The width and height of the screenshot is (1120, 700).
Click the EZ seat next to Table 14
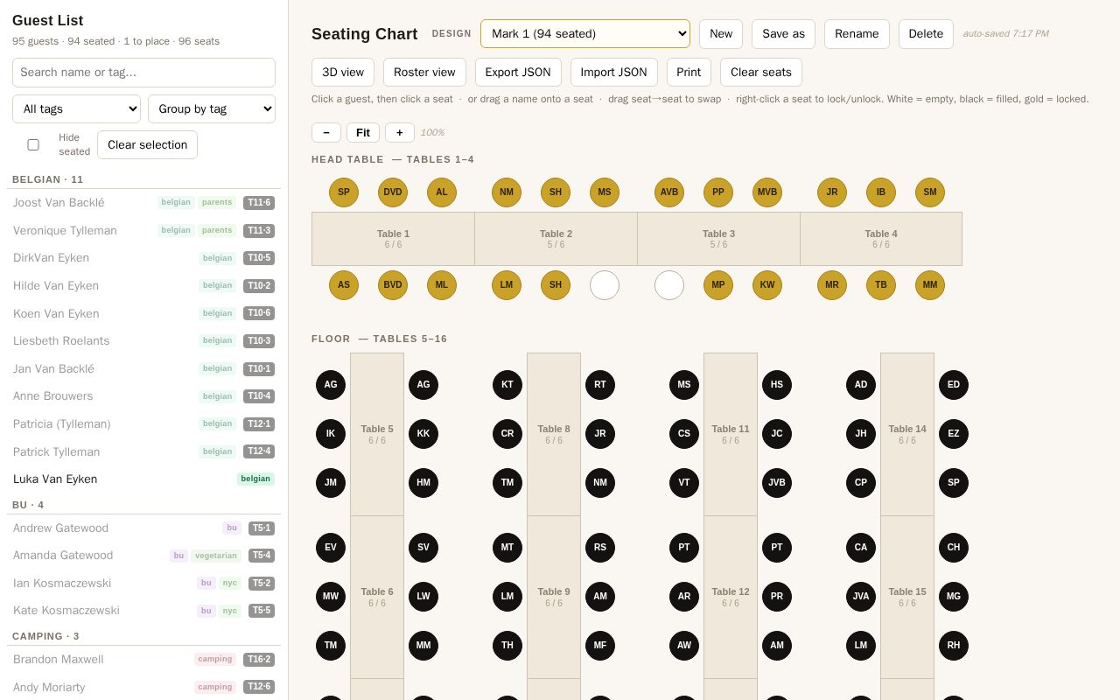(x=954, y=434)
